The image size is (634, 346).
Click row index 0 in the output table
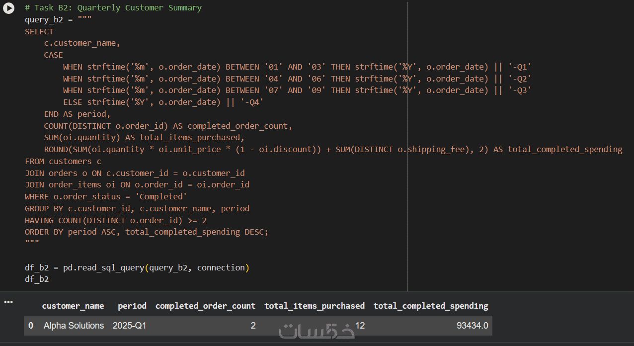(x=31, y=326)
